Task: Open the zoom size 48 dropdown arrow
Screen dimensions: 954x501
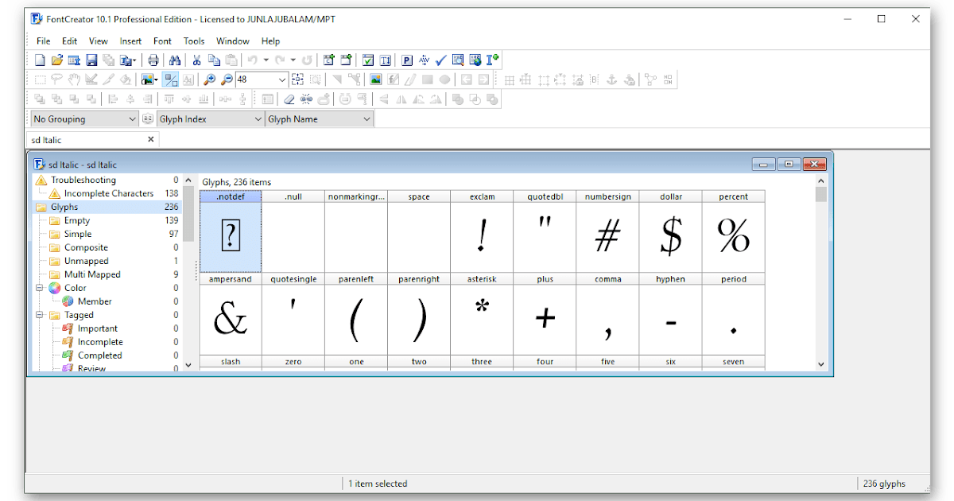Action: click(x=282, y=80)
